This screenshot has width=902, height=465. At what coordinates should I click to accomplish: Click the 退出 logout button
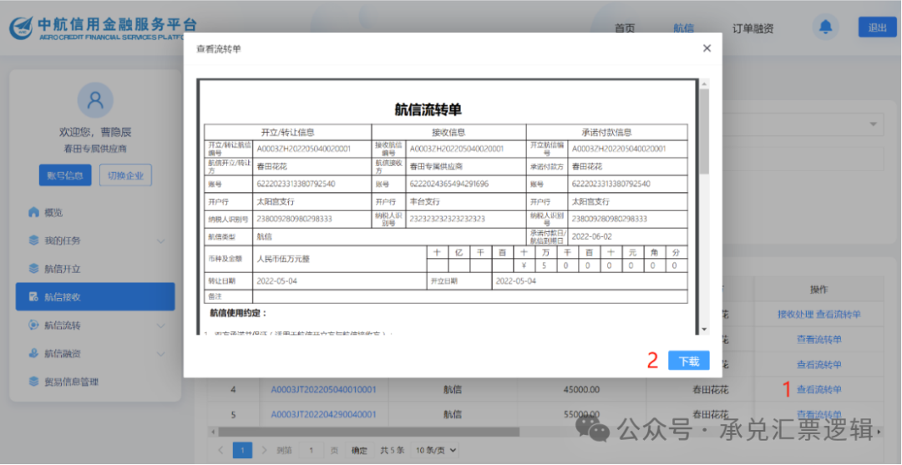click(x=877, y=27)
